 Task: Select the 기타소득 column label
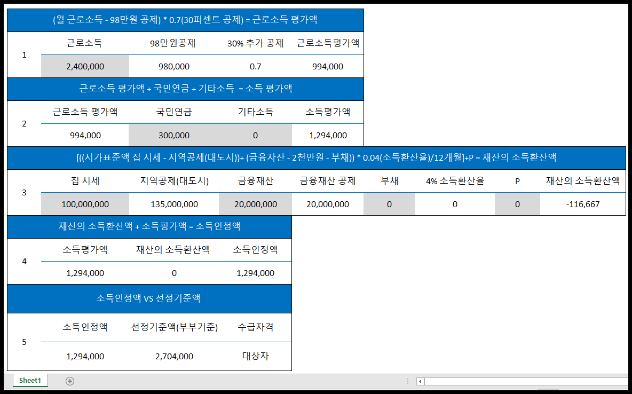click(256, 112)
